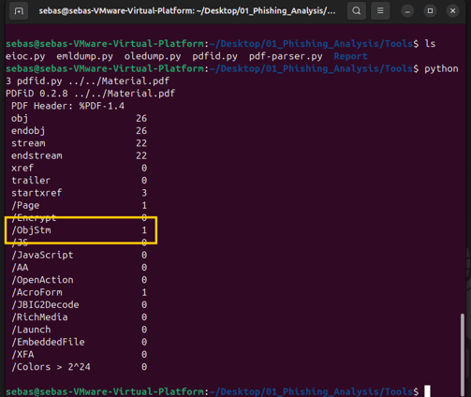Click the 'startxref' row

(x=79, y=193)
